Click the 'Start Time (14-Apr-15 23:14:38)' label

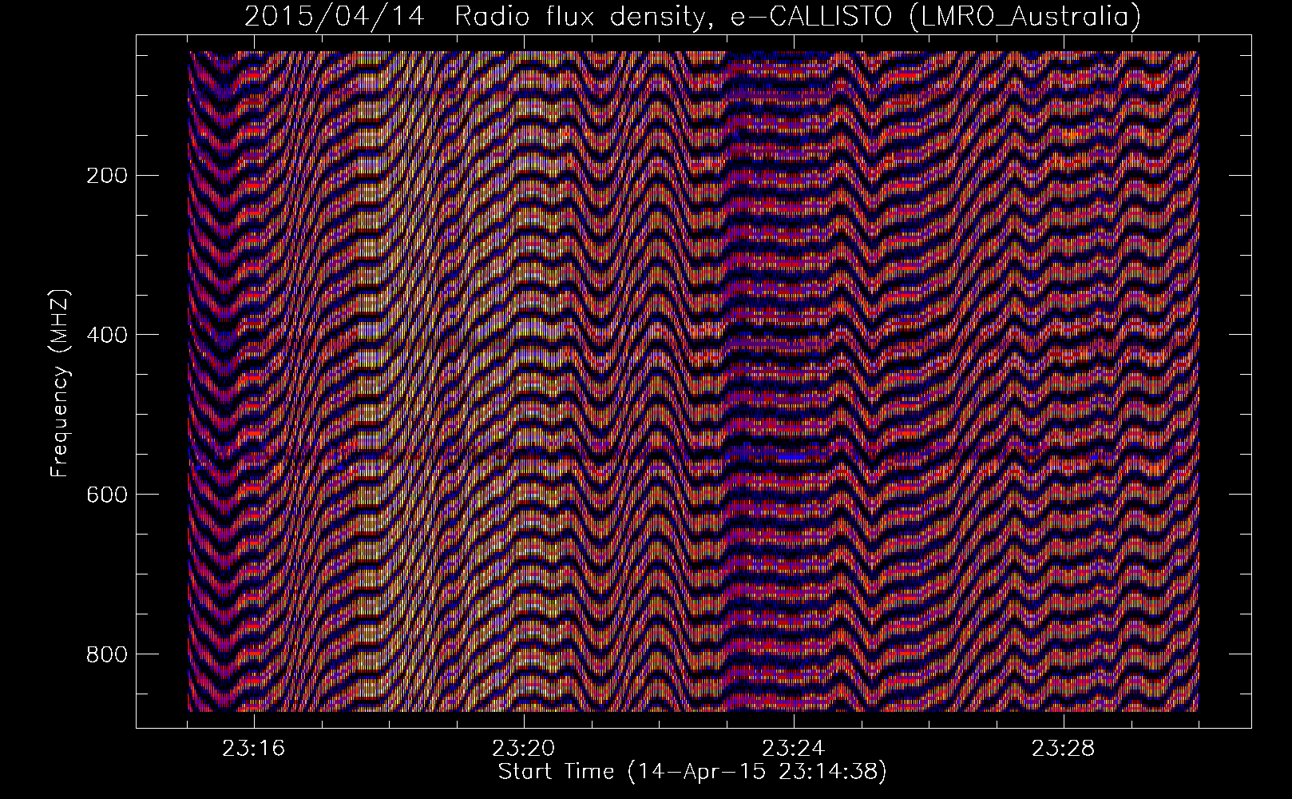pos(692,772)
